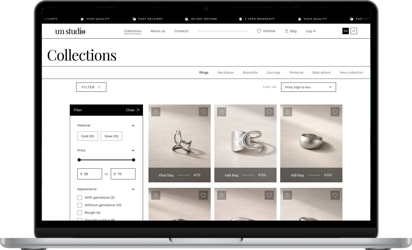View the Earrings category
This screenshot has width=412, height=250.
pyautogui.click(x=274, y=73)
